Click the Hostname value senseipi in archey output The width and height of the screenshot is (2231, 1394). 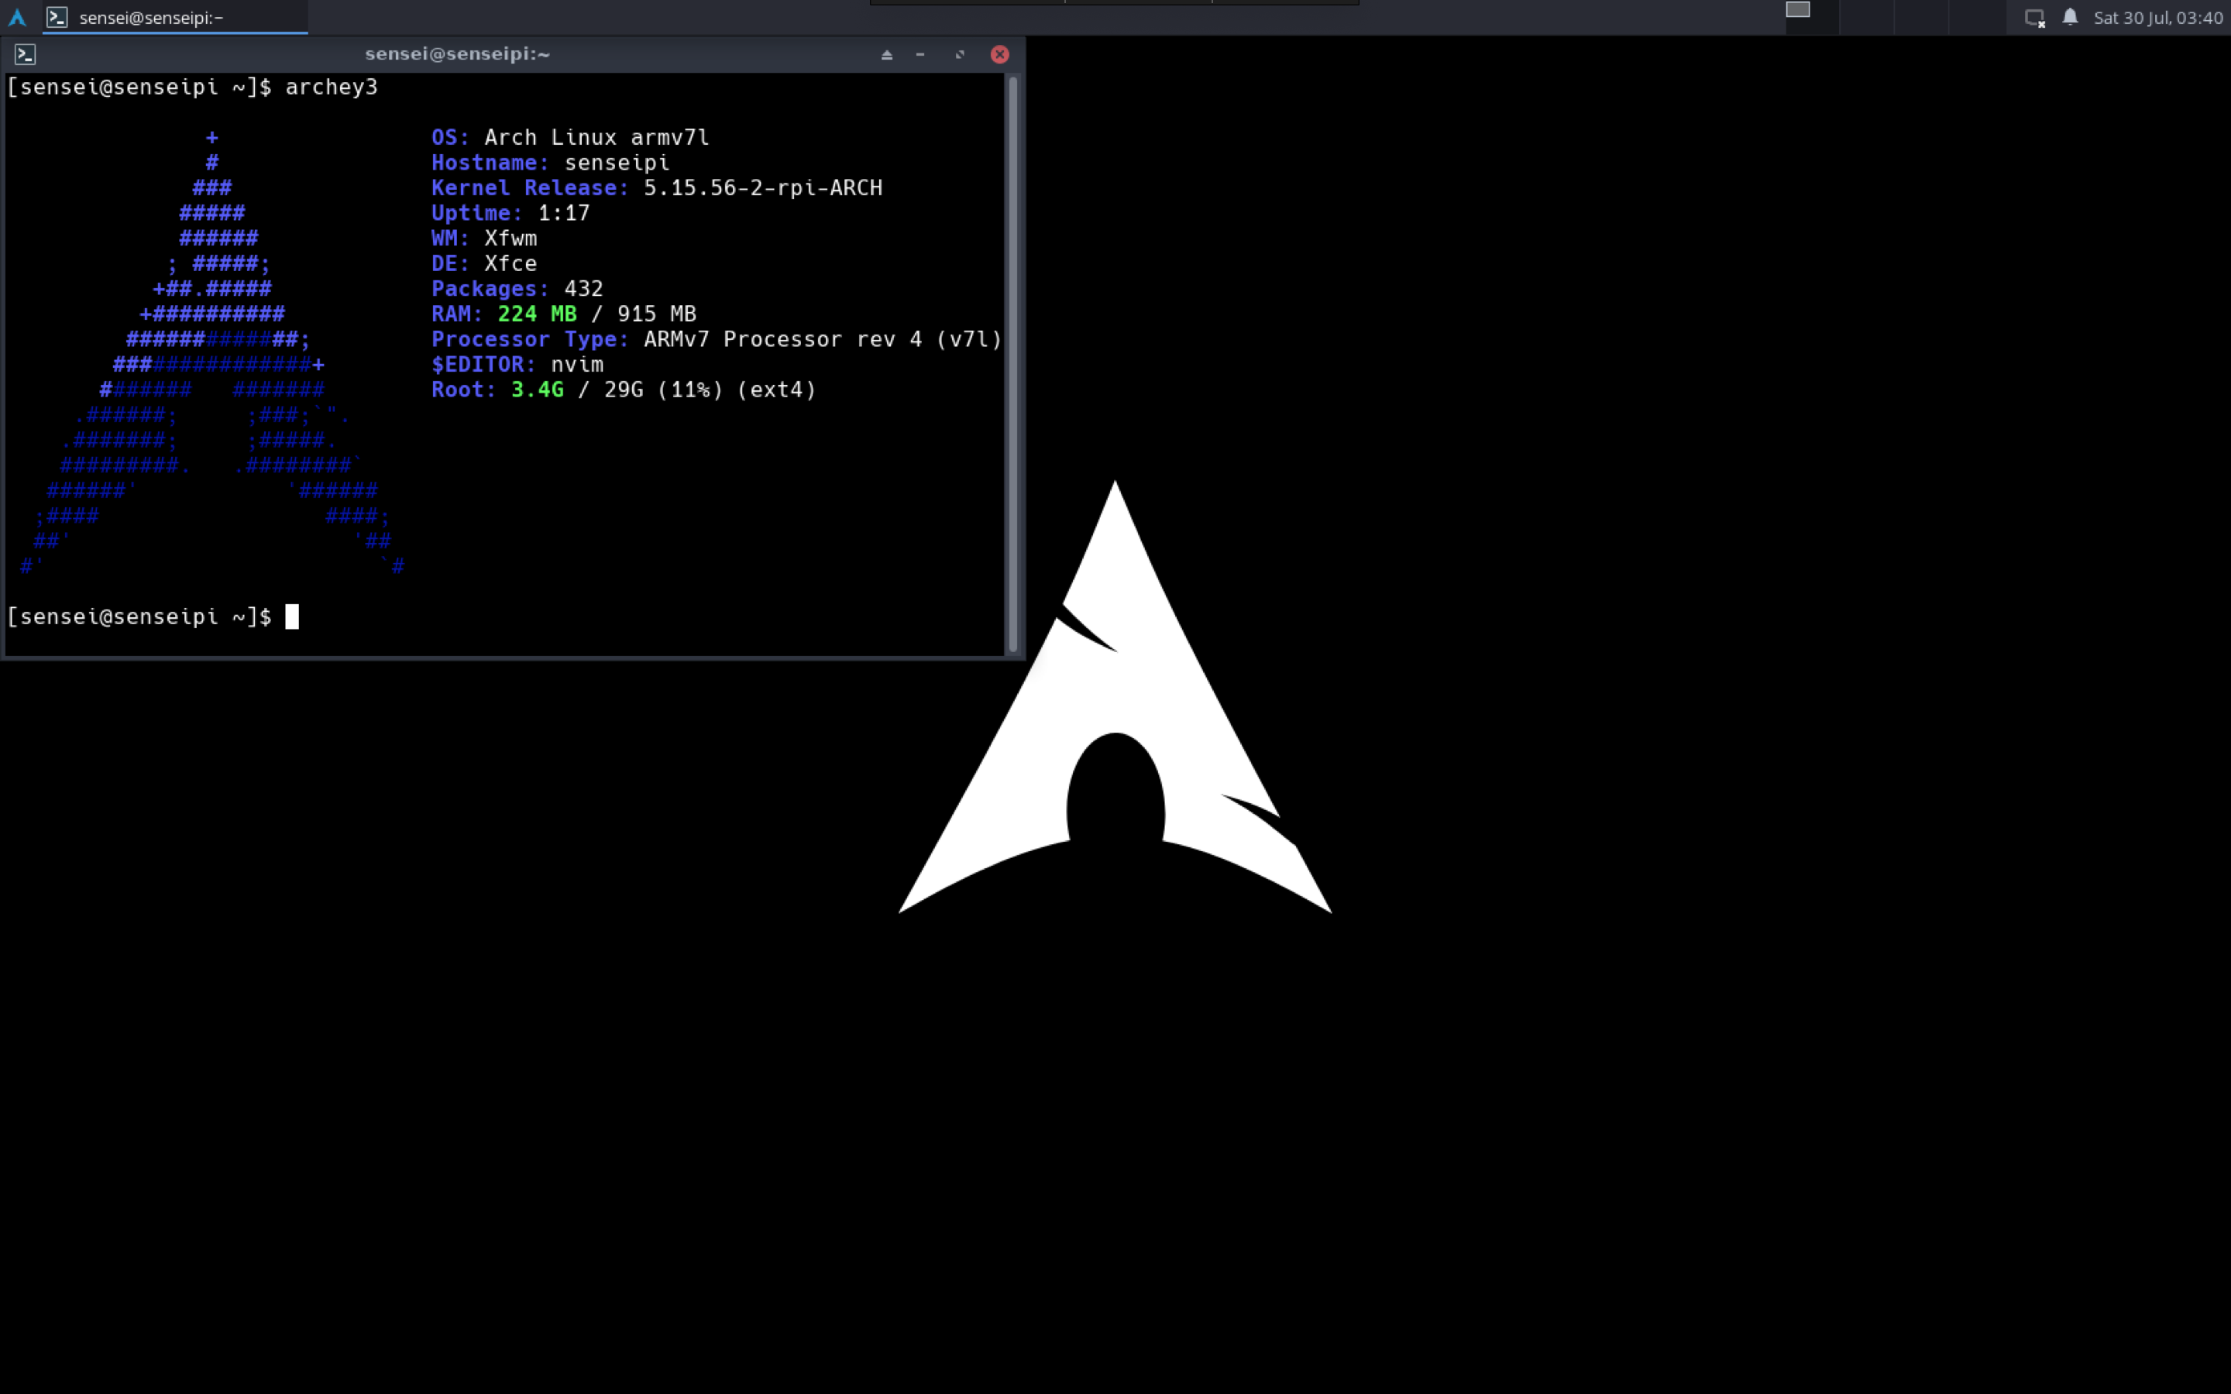616,163
